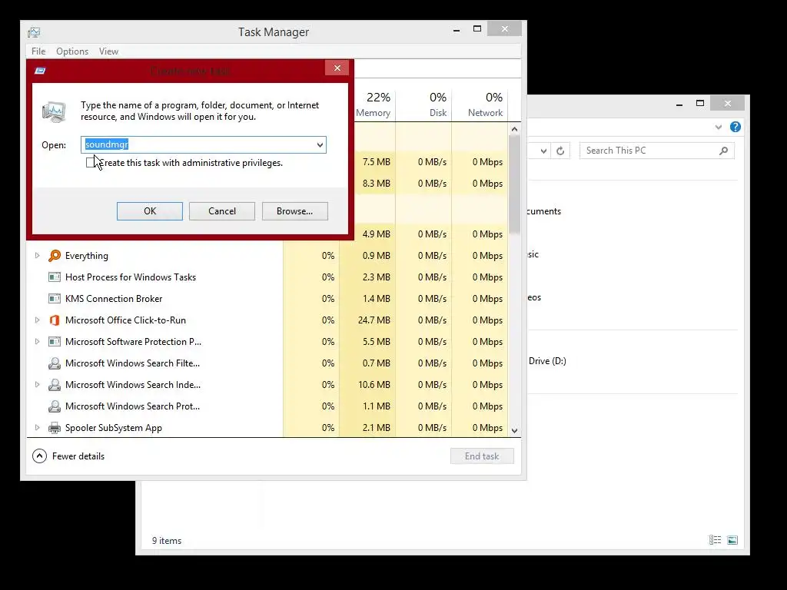Expand Microsoft Software Protection row
The image size is (787, 590).
(37, 342)
